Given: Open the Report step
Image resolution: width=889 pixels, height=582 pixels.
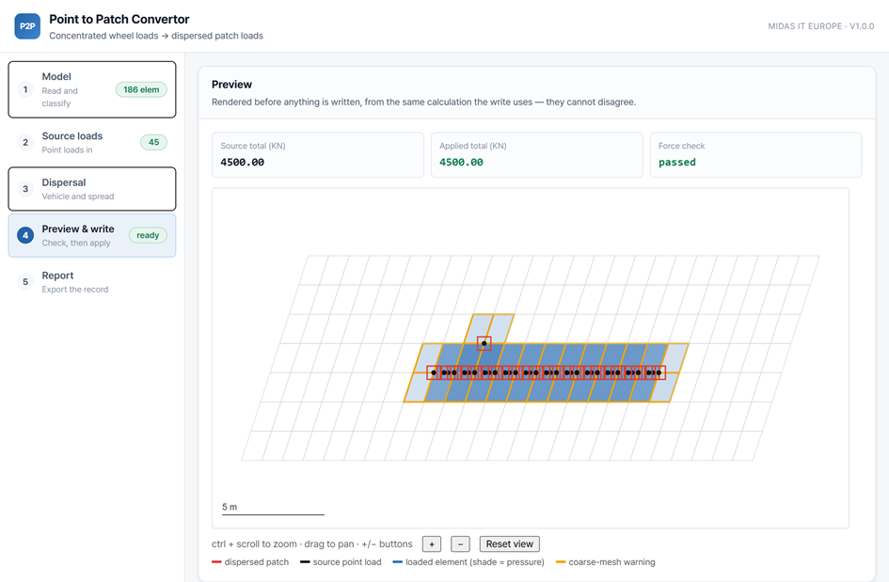Looking at the screenshot, I should tap(92, 282).
